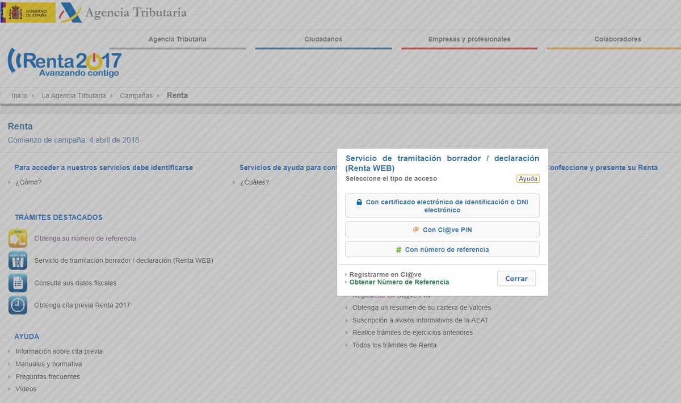The height and width of the screenshot is (403, 681).
Task: Click 'Comienzo de campaña: 4 abril de 2018' text
Action: (x=73, y=140)
